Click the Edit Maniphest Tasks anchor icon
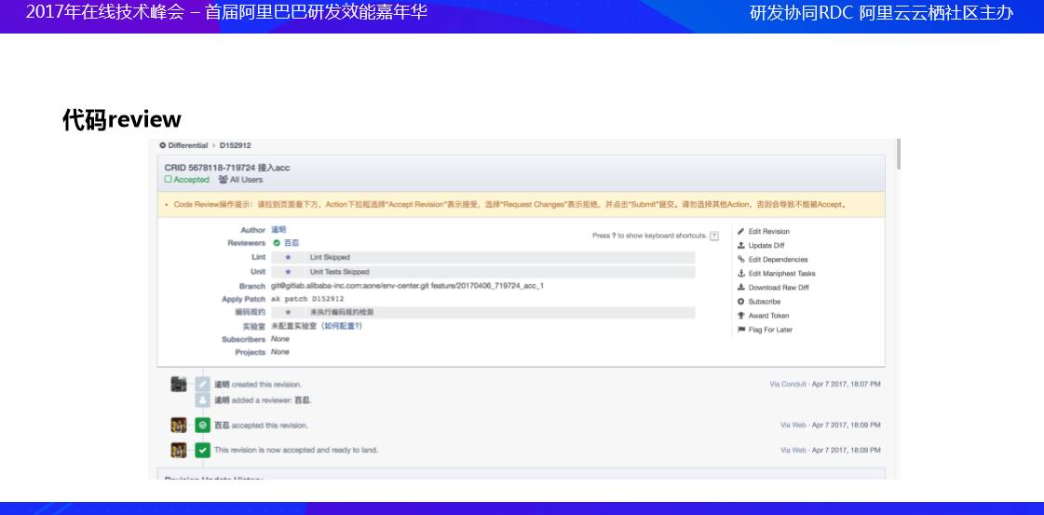1044x515 pixels. pos(741,274)
